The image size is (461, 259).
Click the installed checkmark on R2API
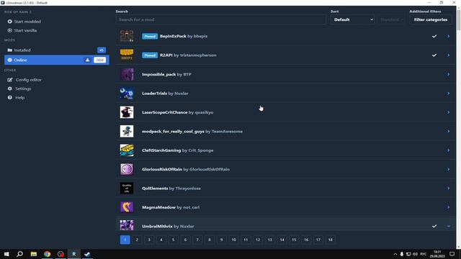point(434,55)
